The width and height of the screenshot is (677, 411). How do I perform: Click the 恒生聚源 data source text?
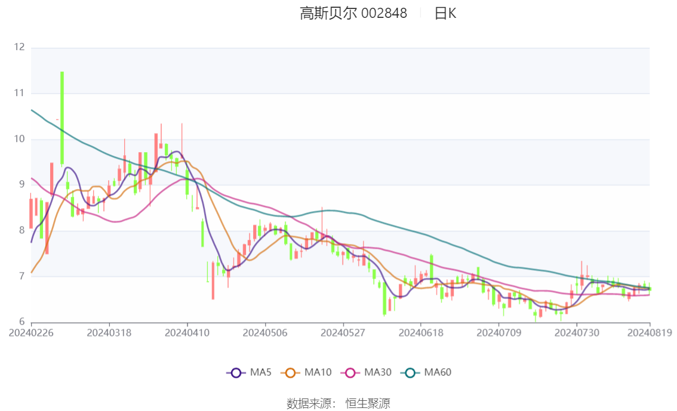[x=367, y=404]
